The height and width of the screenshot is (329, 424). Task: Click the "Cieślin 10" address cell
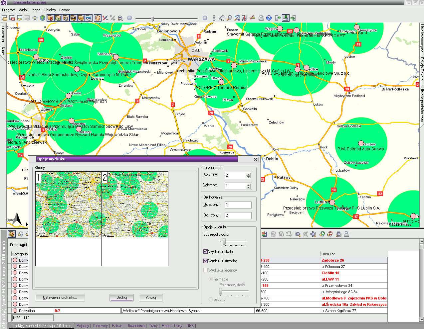coord(354,273)
